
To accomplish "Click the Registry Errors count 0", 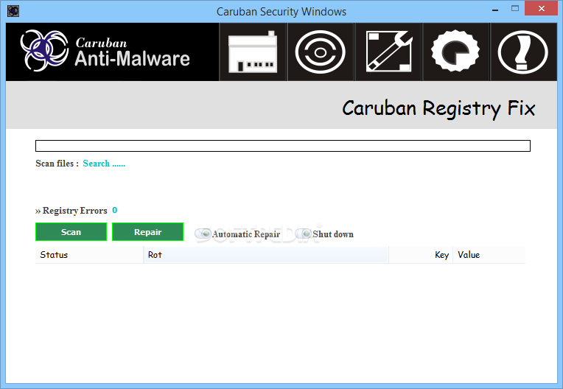I will click(114, 210).
